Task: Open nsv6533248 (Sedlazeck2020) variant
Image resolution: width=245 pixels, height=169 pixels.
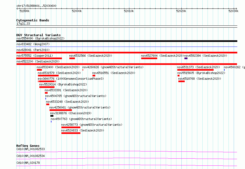Action: (67, 102)
